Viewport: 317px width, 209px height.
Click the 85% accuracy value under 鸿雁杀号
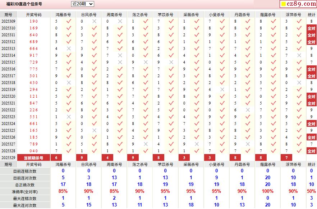63,191
